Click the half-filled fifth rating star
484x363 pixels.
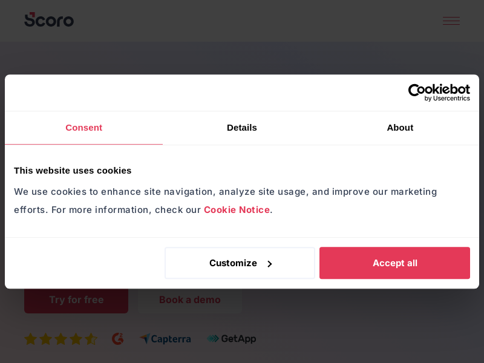90,339
